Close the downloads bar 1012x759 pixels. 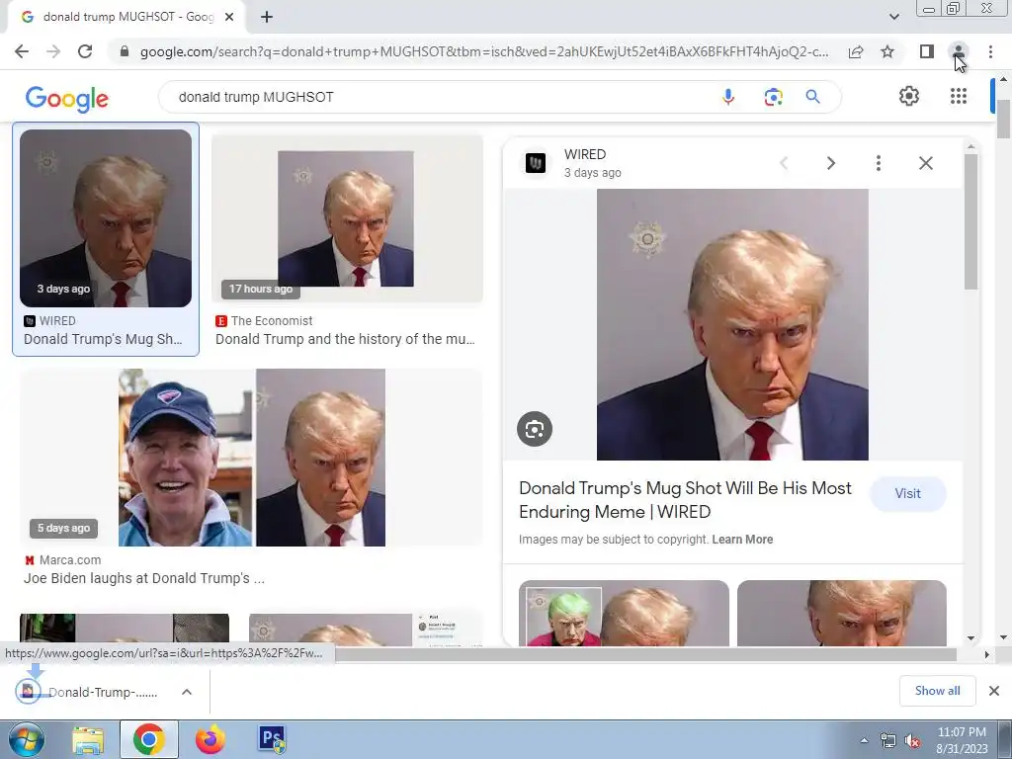(x=994, y=691)
